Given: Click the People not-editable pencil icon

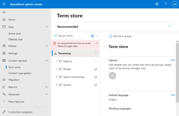Looking at the screenshot, I should [x=96, y=69].
